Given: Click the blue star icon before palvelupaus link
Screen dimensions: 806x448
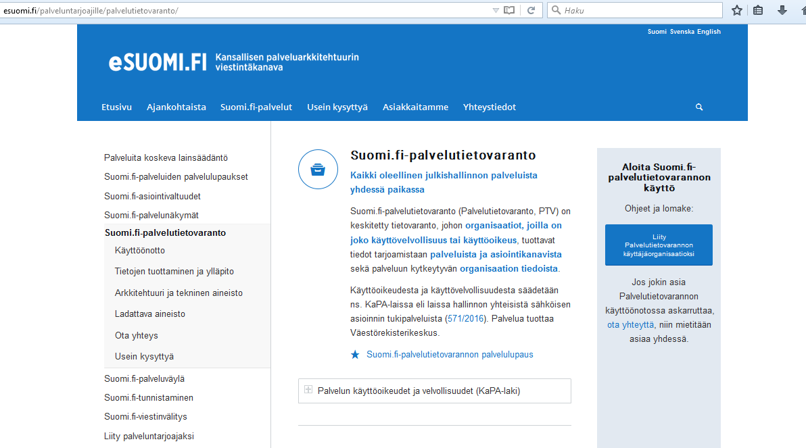Looking at the screenshot, I should (x=355, y=355).
